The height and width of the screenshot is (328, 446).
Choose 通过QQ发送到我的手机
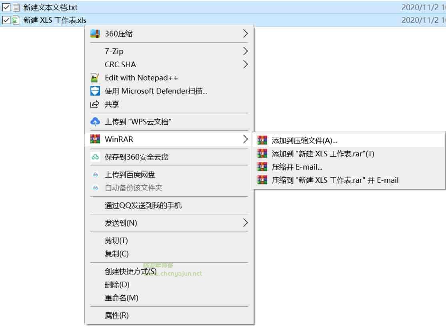(169, 205)
